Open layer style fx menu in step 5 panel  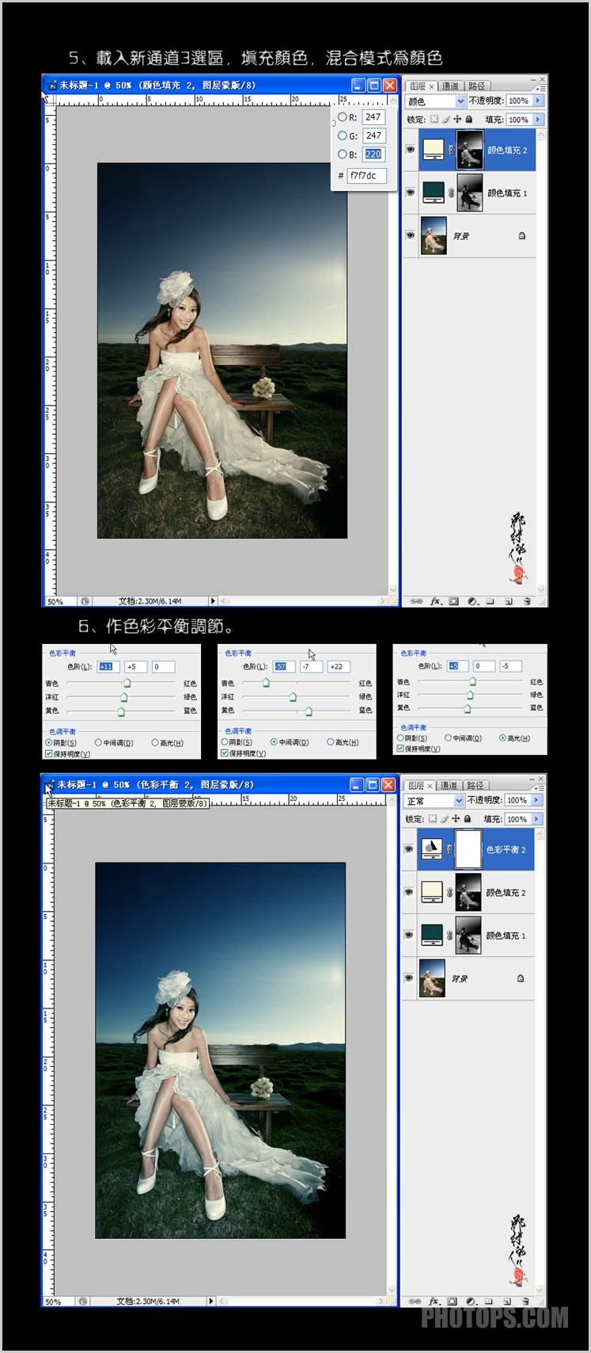coord(435,601)
